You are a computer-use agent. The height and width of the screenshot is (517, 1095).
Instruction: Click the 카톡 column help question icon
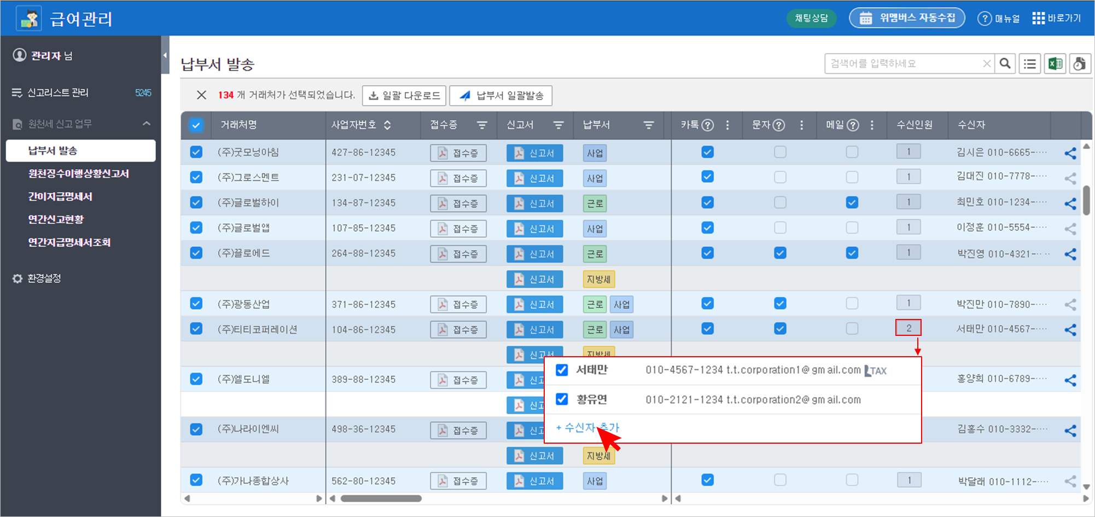708,125
